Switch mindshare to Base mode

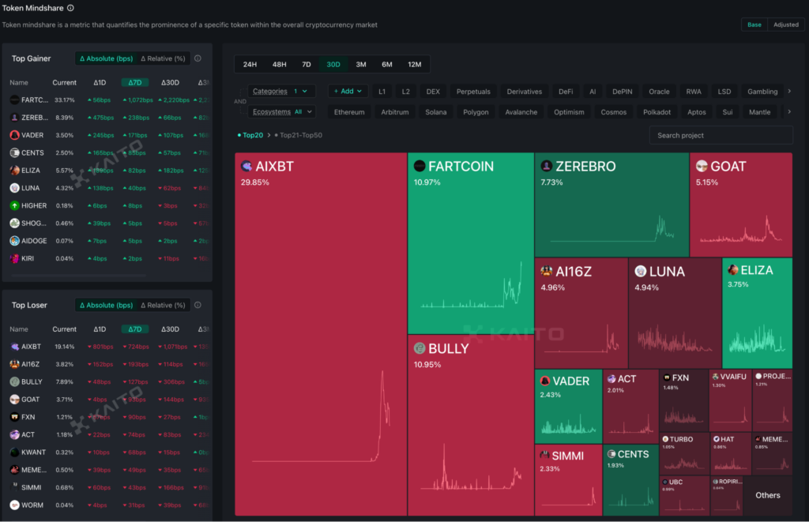click(x=754, y=24)
